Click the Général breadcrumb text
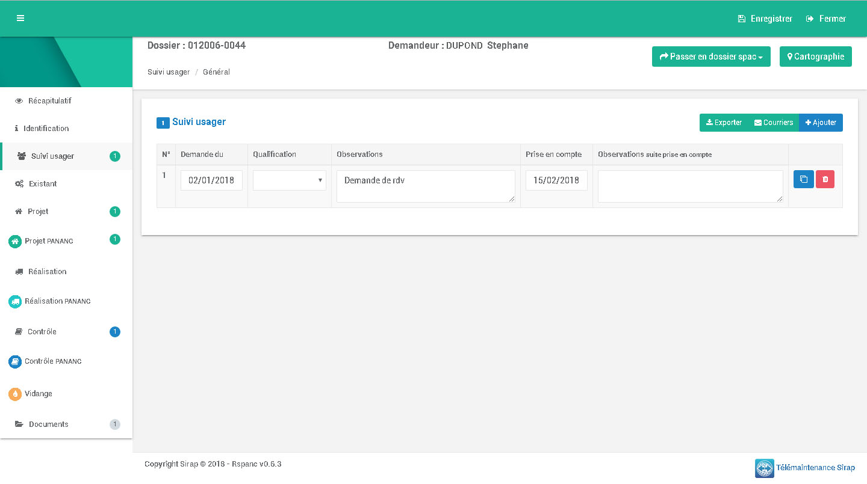The height and width of the screenshot is (484, 867). [x=216, y=72]
